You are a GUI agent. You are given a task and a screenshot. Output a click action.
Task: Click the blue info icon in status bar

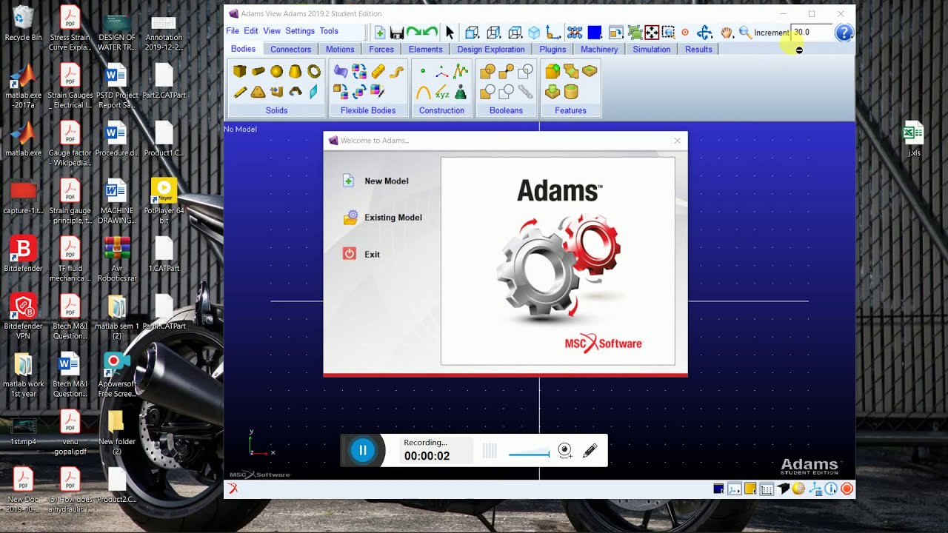point(831,489)
